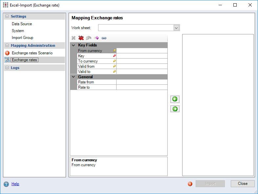Select Exchange rates Scenario in sidebar
Image resolution: width=258 pixels, height=194 pixels.
click(x=32, y=53)
